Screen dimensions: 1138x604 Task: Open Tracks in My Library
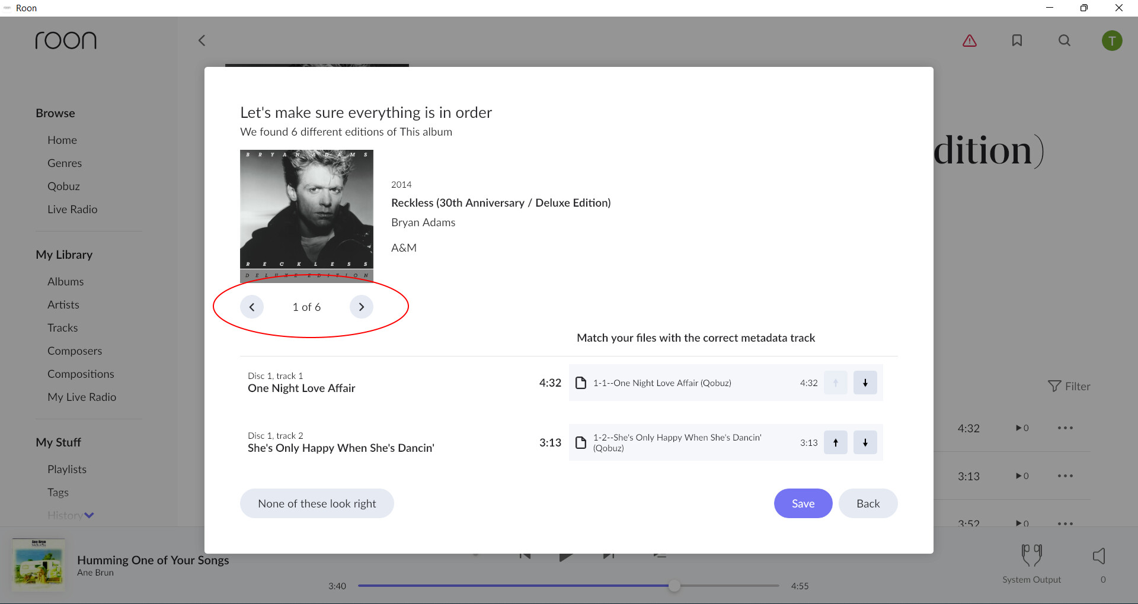pos(63,327)
